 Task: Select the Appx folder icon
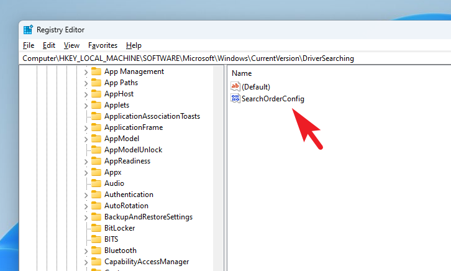(96, 172)
